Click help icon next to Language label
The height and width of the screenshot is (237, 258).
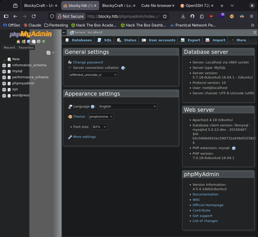(x=93, y=107)
